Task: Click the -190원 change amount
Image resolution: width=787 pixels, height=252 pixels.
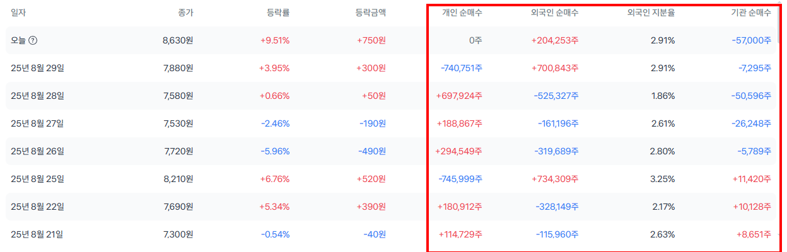Action: pos(373,123)
